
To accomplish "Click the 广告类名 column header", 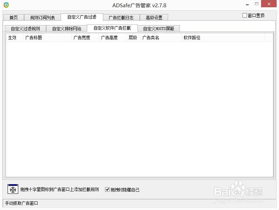I will pos(161,38).
